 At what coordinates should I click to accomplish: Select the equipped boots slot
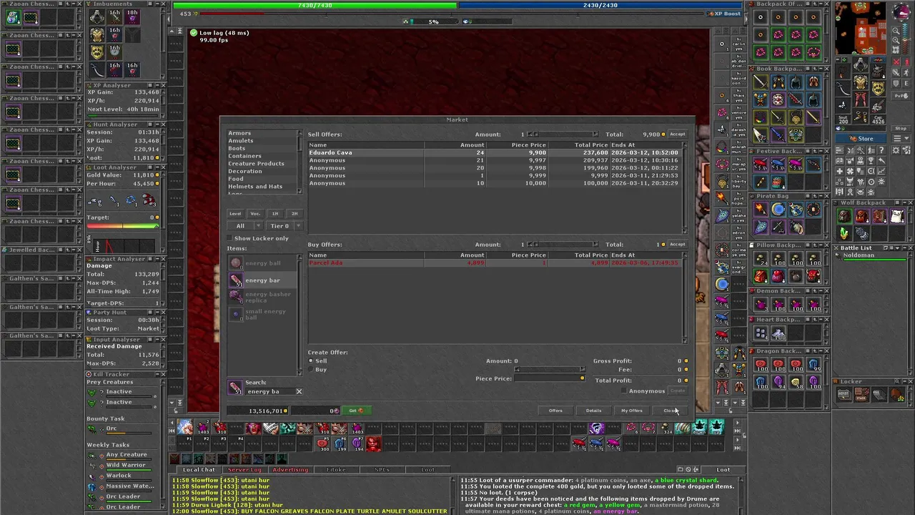[x=861, y=116]
